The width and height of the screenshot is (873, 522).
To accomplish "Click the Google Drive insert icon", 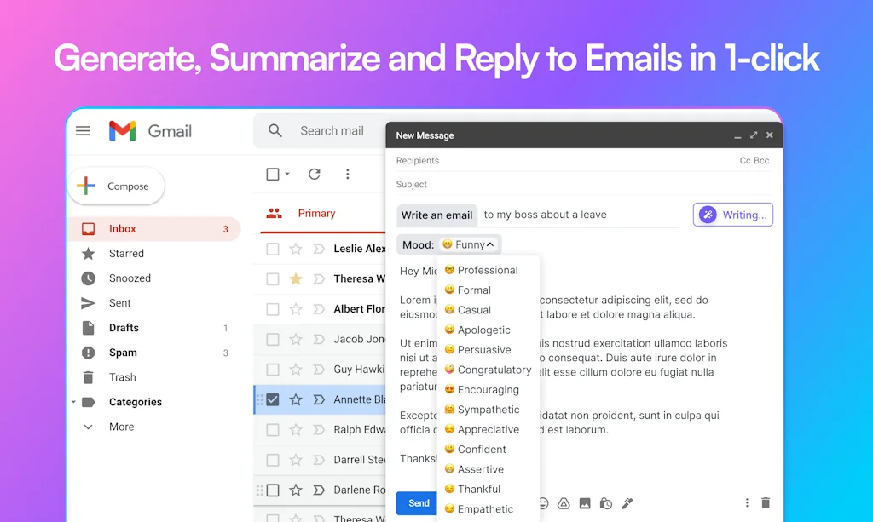I will coord(564,503).
